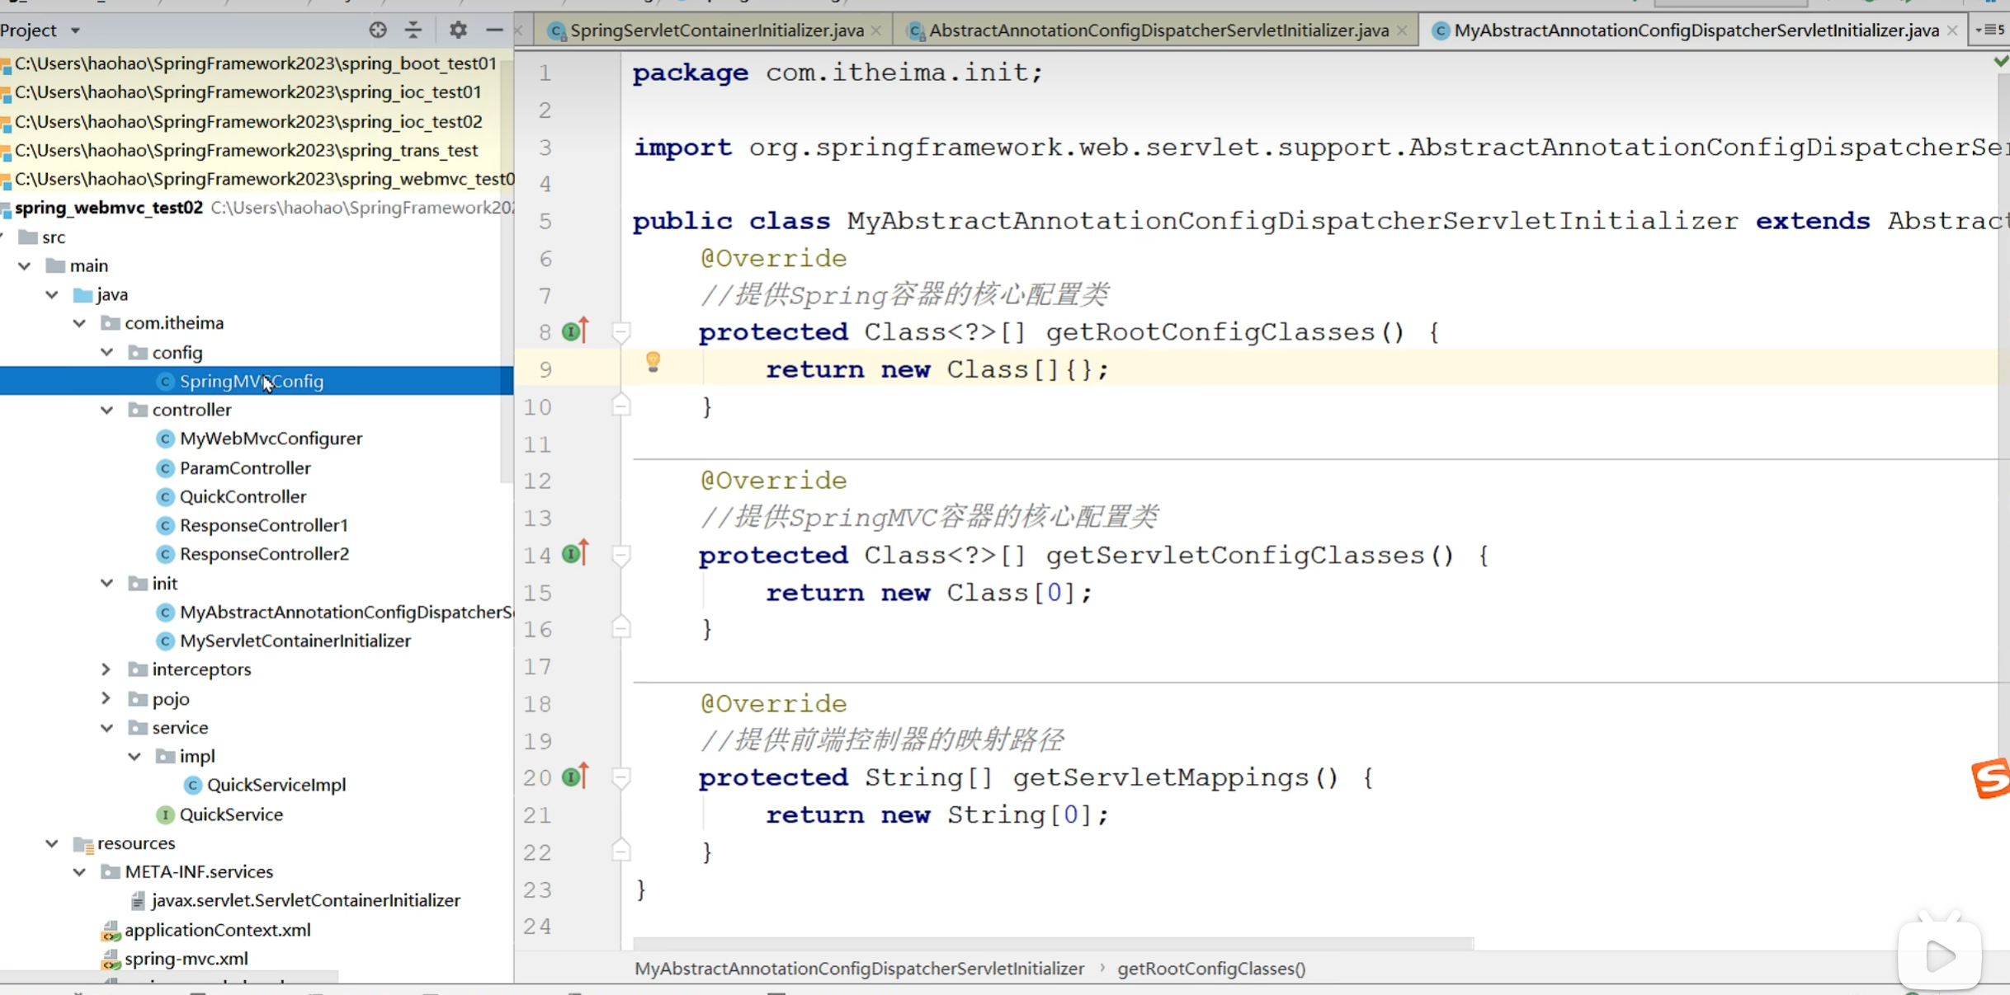Image resolution: width=2010 pixels, height=995 pixels.
Task: Click the video play button overlay
Action: tap(1940, 956)
